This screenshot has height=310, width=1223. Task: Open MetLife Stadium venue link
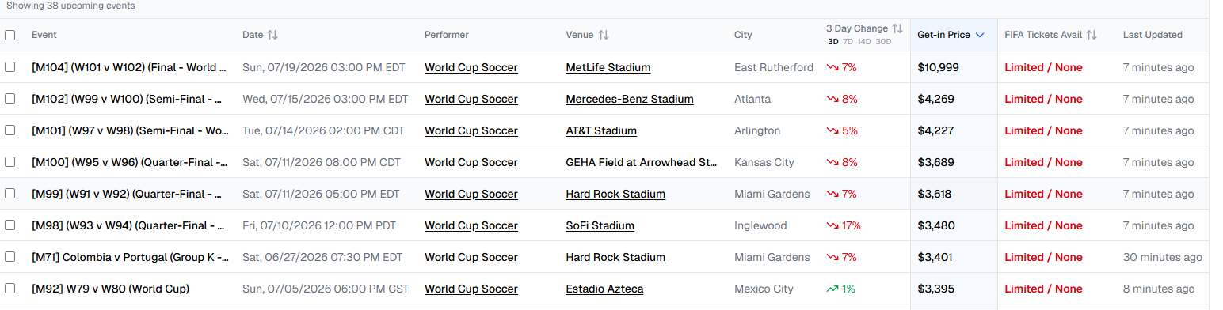[x=608, y=67]
